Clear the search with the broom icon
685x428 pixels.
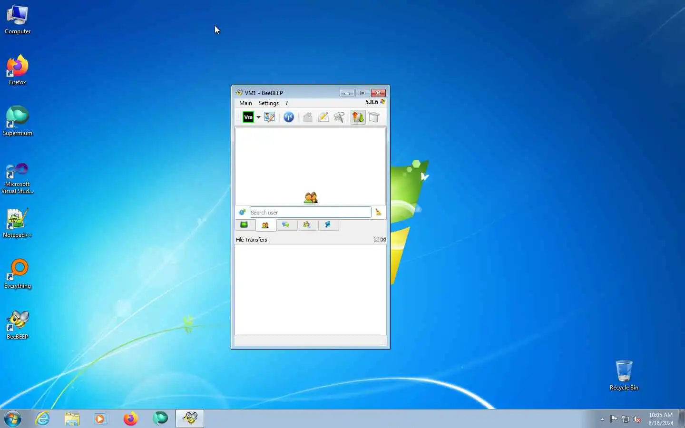point(379,212)
